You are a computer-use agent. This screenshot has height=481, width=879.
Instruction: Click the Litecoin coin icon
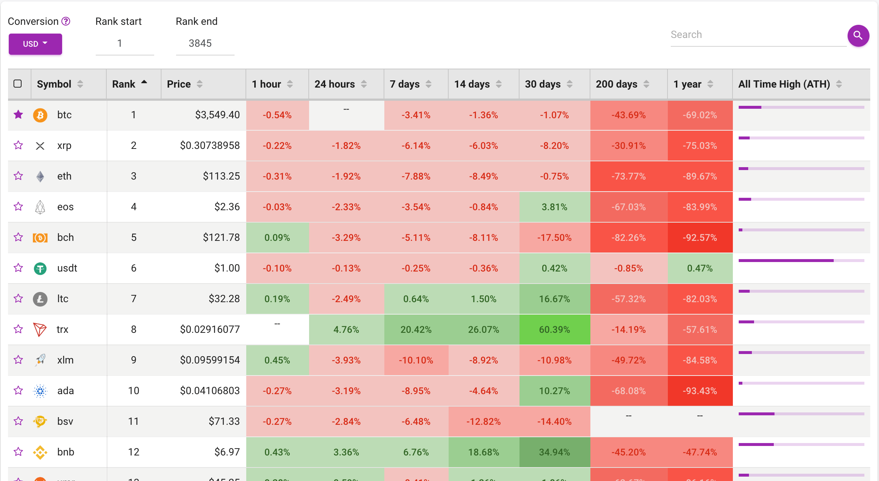point(40,299)
